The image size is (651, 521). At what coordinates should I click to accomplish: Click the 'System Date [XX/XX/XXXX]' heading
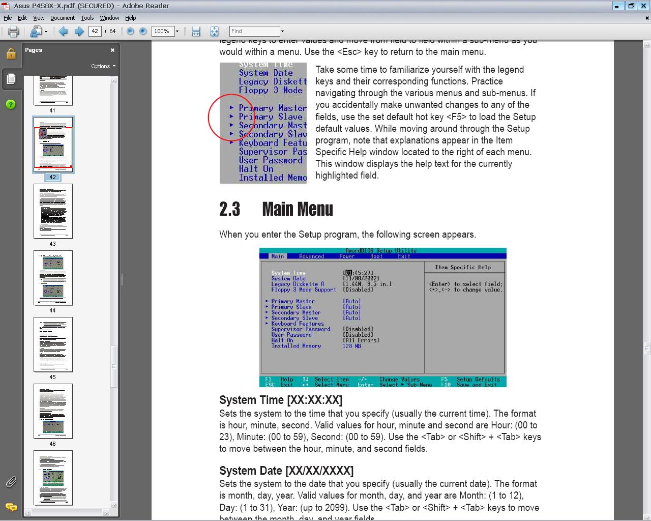[286, 471]
